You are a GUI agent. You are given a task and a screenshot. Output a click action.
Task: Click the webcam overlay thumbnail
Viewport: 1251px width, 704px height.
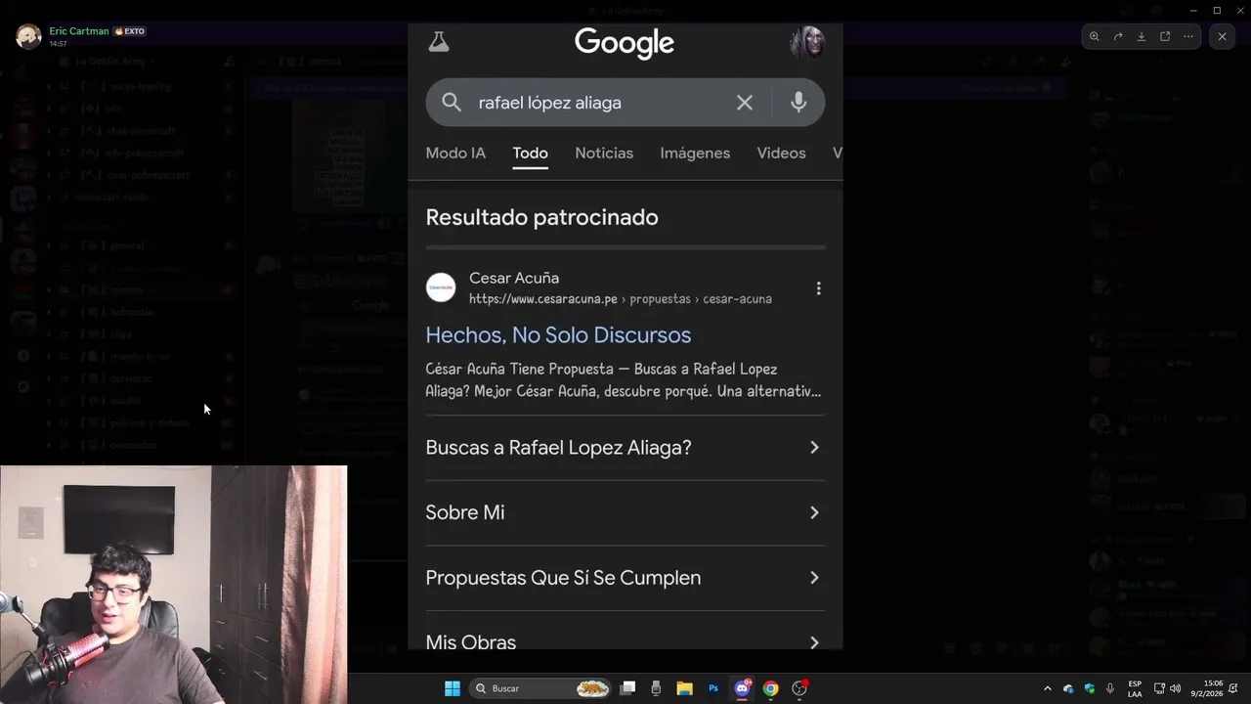coord(173,584)
